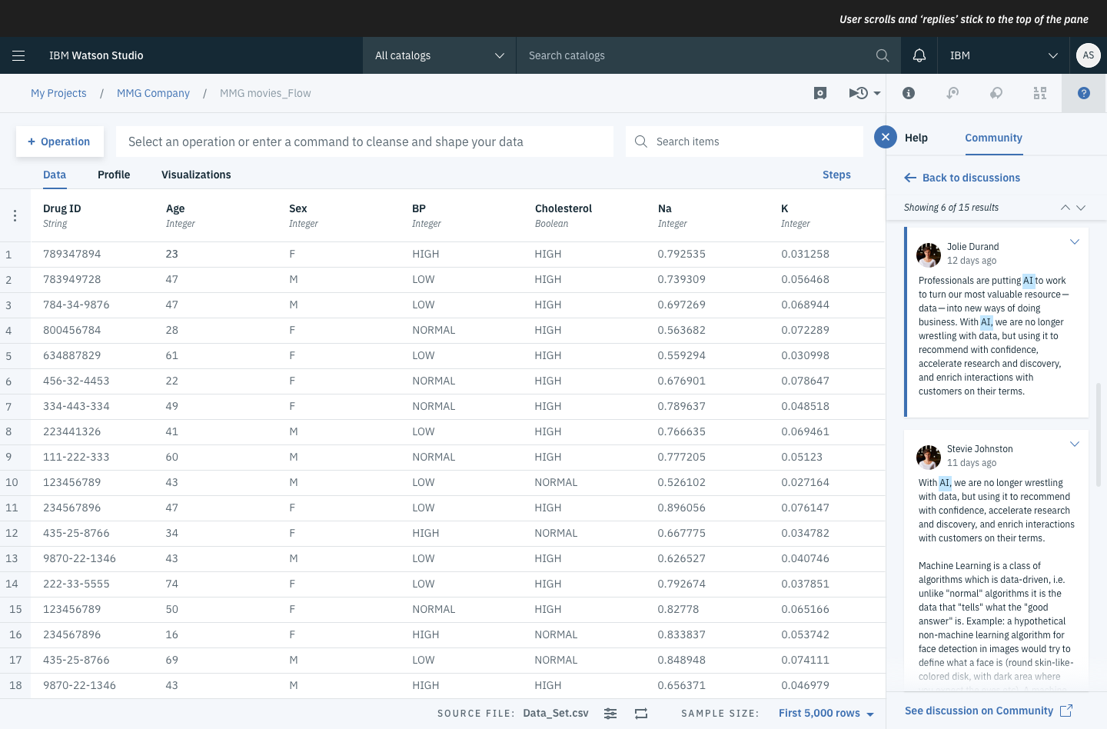The width and height of the screenshot is (1107, 729).
Task: Open source file settings sliders icon
Action: [610, 714]
